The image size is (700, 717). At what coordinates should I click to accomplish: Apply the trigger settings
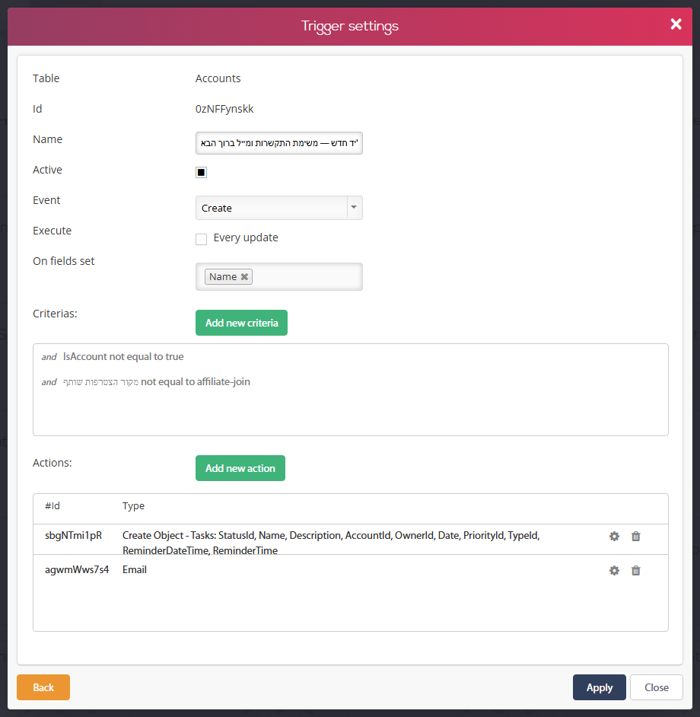(600, 687)
